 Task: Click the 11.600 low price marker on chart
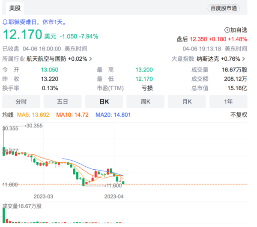click(x=114, y=186)
